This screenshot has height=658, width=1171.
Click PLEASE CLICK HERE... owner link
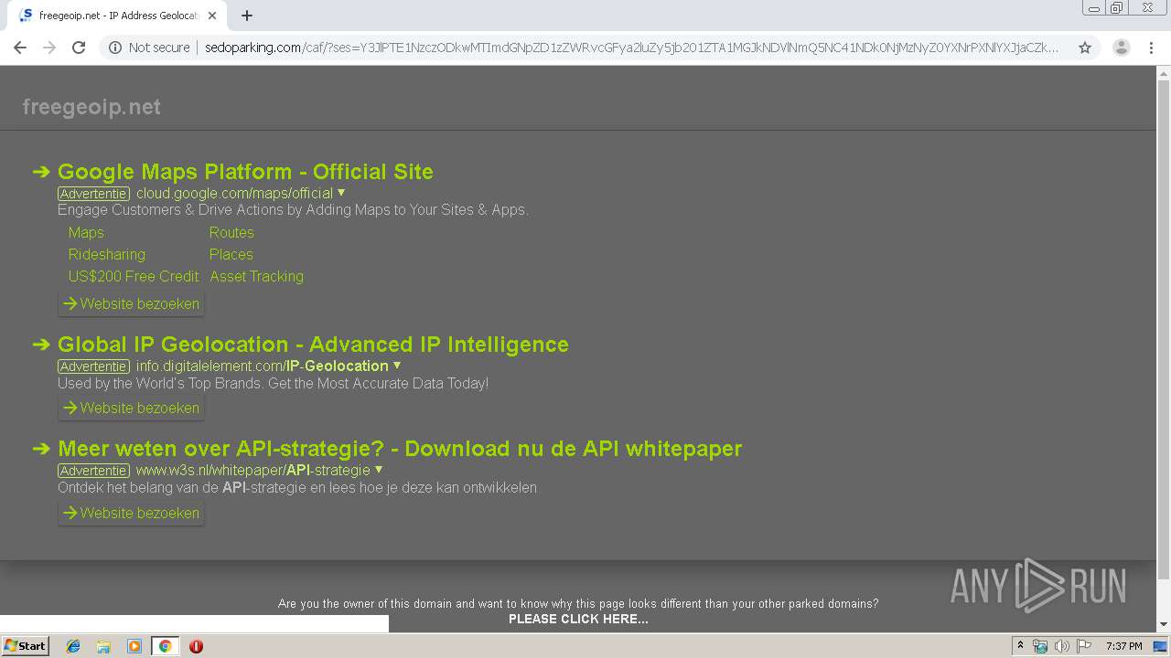coord(578,620)
